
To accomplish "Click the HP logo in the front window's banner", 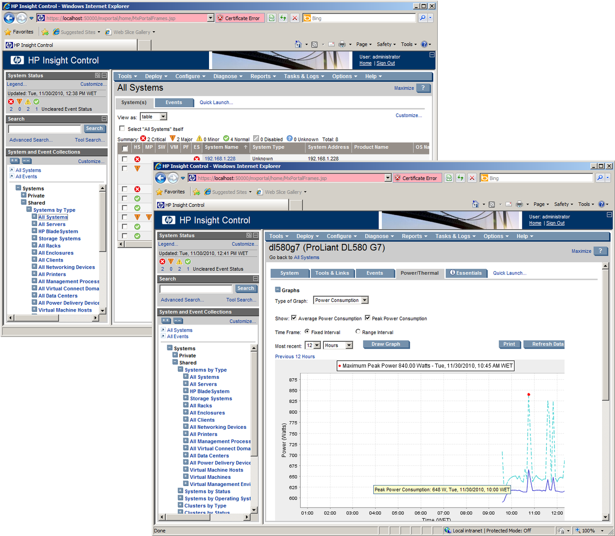I will (168, 220).
